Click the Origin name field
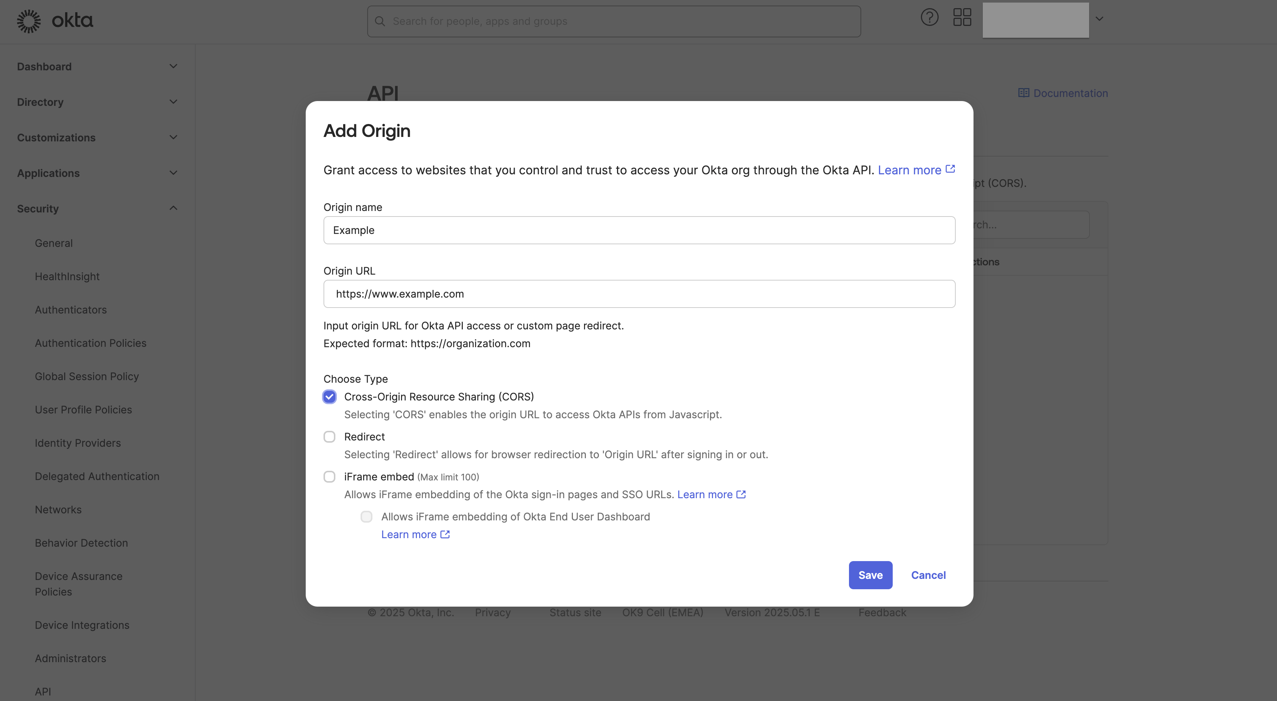Screen dimensions: 1277x701 point(639,230)
